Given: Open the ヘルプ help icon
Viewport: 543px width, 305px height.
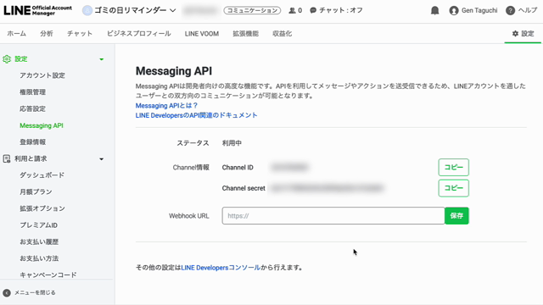Looking at the screenshot, I should (x=510, y=11).
